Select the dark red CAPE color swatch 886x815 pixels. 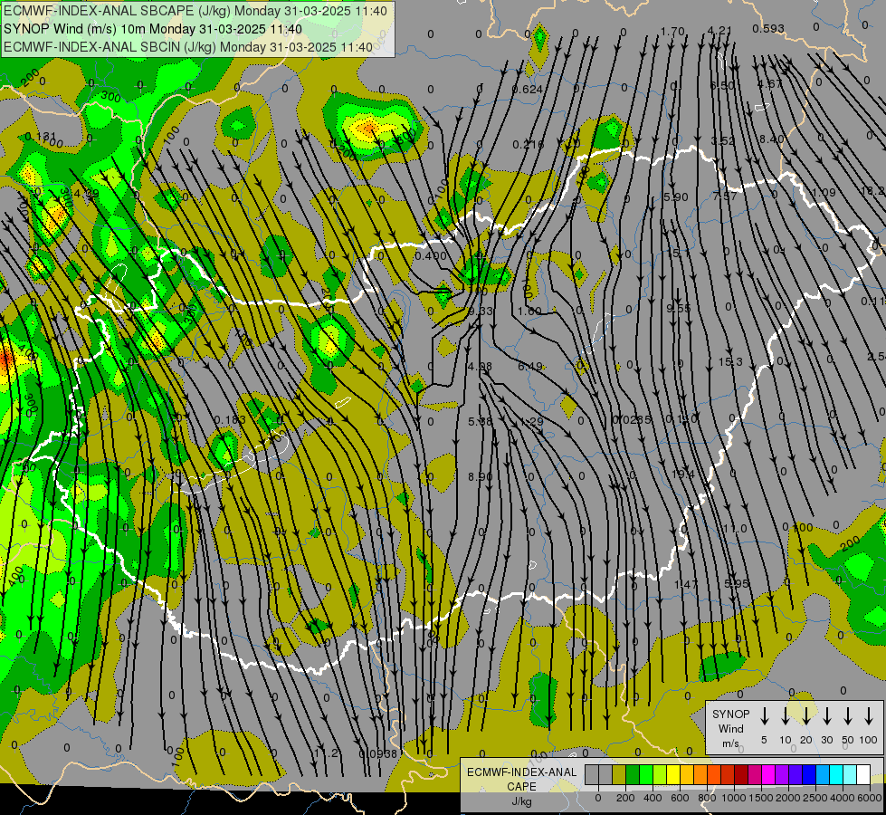click(x=741, y=774)
